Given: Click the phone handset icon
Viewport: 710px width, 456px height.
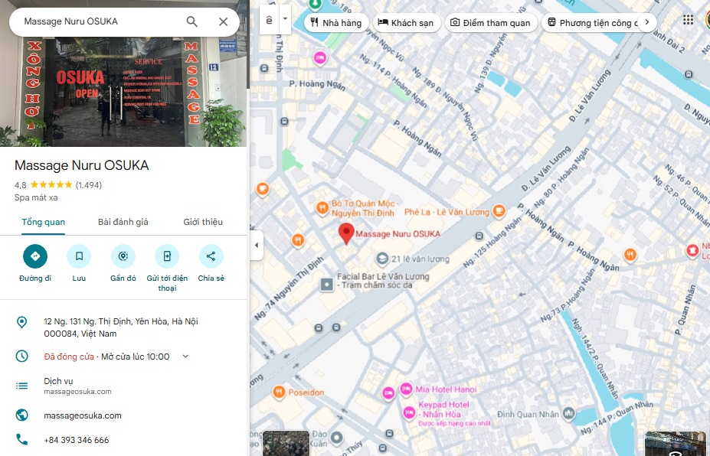Looking at the screenshot, I should click(x=21, y=439).
